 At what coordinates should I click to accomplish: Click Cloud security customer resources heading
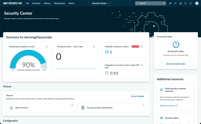point(175,90)
